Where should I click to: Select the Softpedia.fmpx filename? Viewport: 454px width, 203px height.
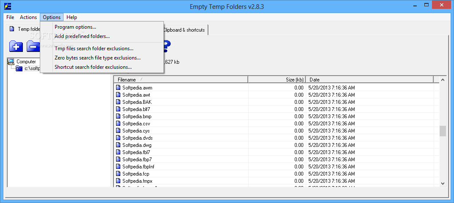(137, 181)
